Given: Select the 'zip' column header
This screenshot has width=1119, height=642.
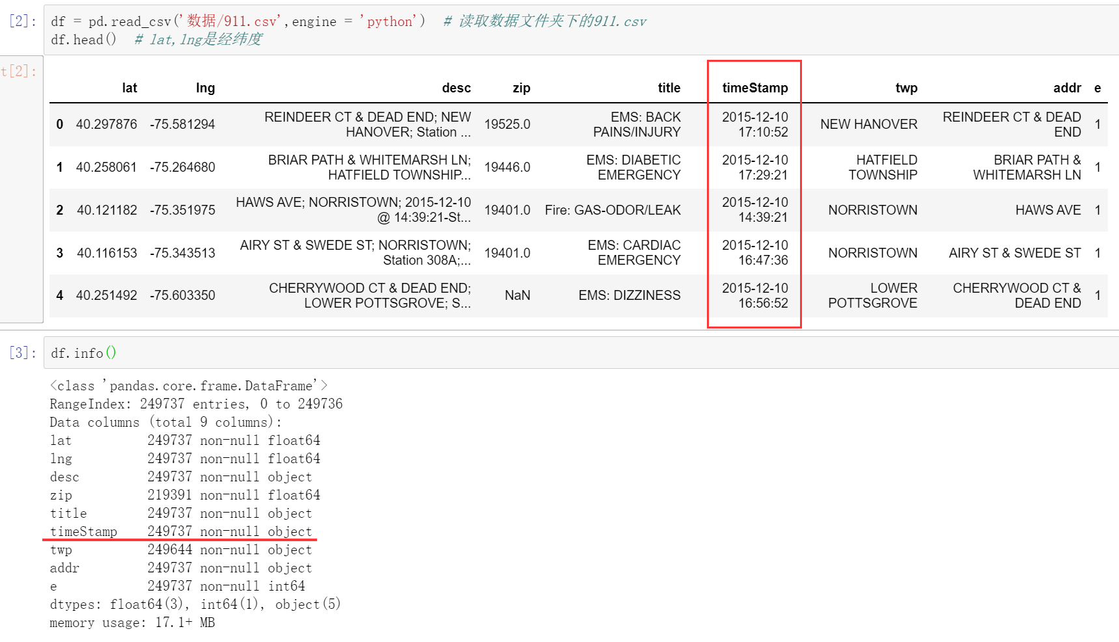Looking at the screenshot, I should point(521,88).
